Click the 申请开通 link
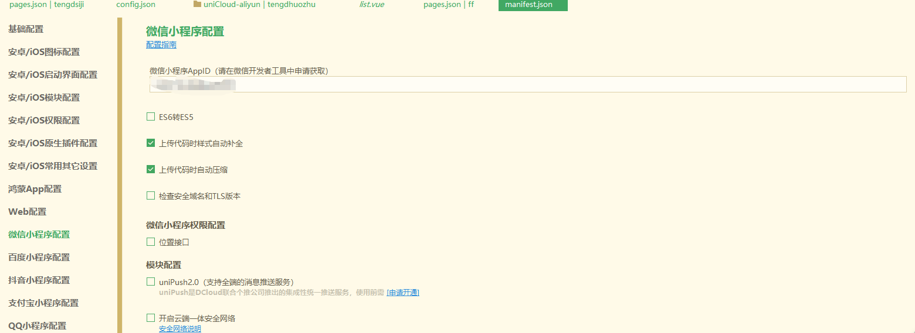The height and width of the screenshot is (333, 915). point(403,293)
